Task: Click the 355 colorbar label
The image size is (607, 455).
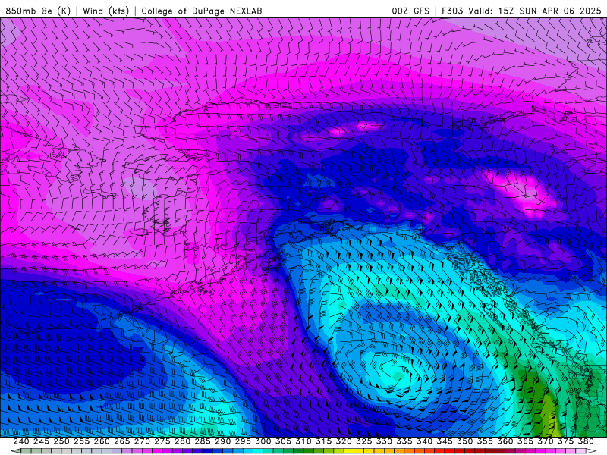Action: [x=485, y=441]
